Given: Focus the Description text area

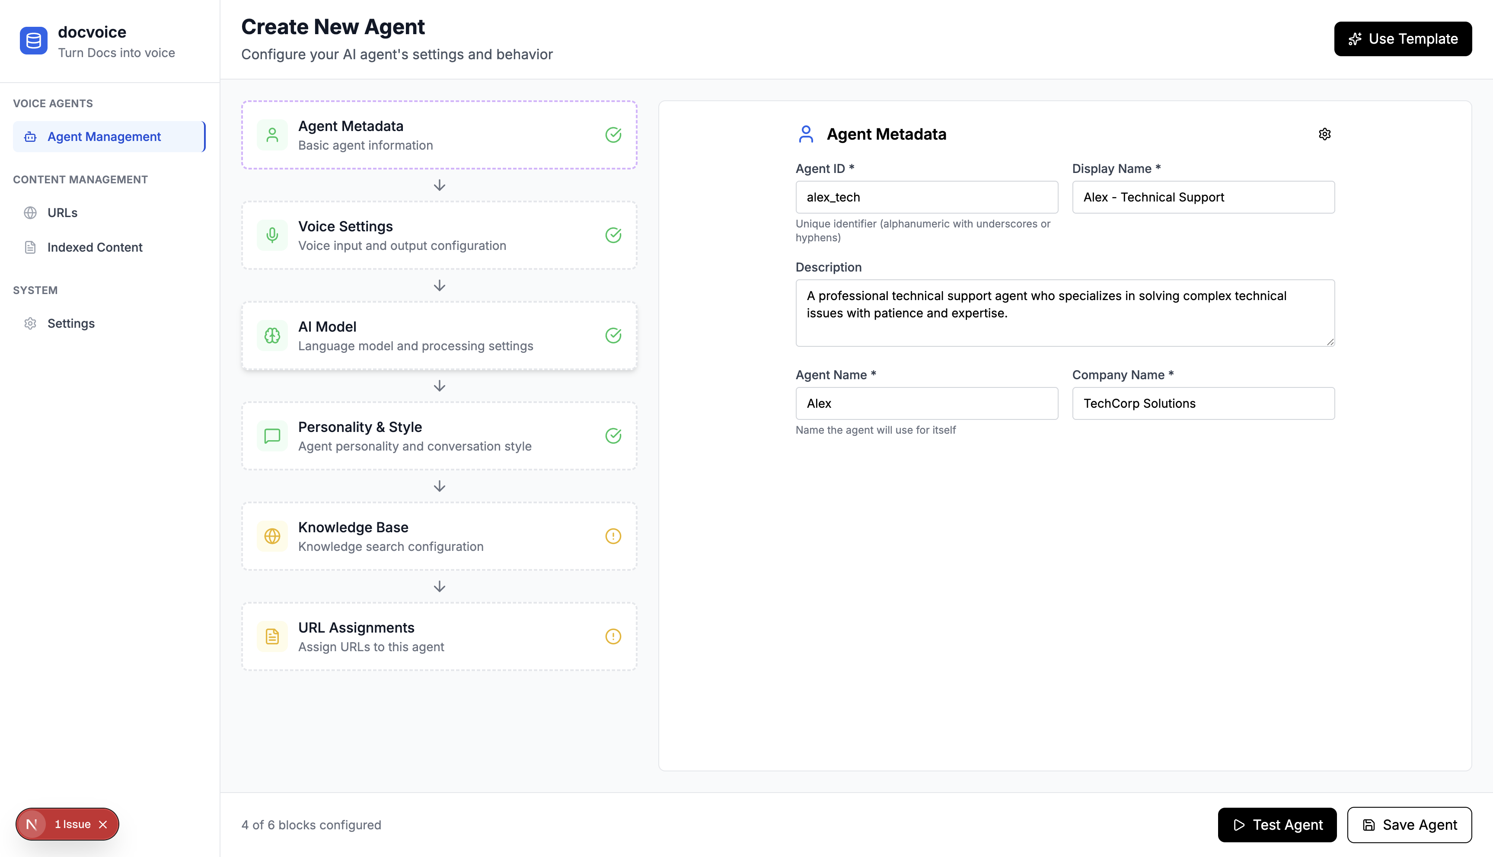Looking at the screenshot, I should tap(1064, 313).
